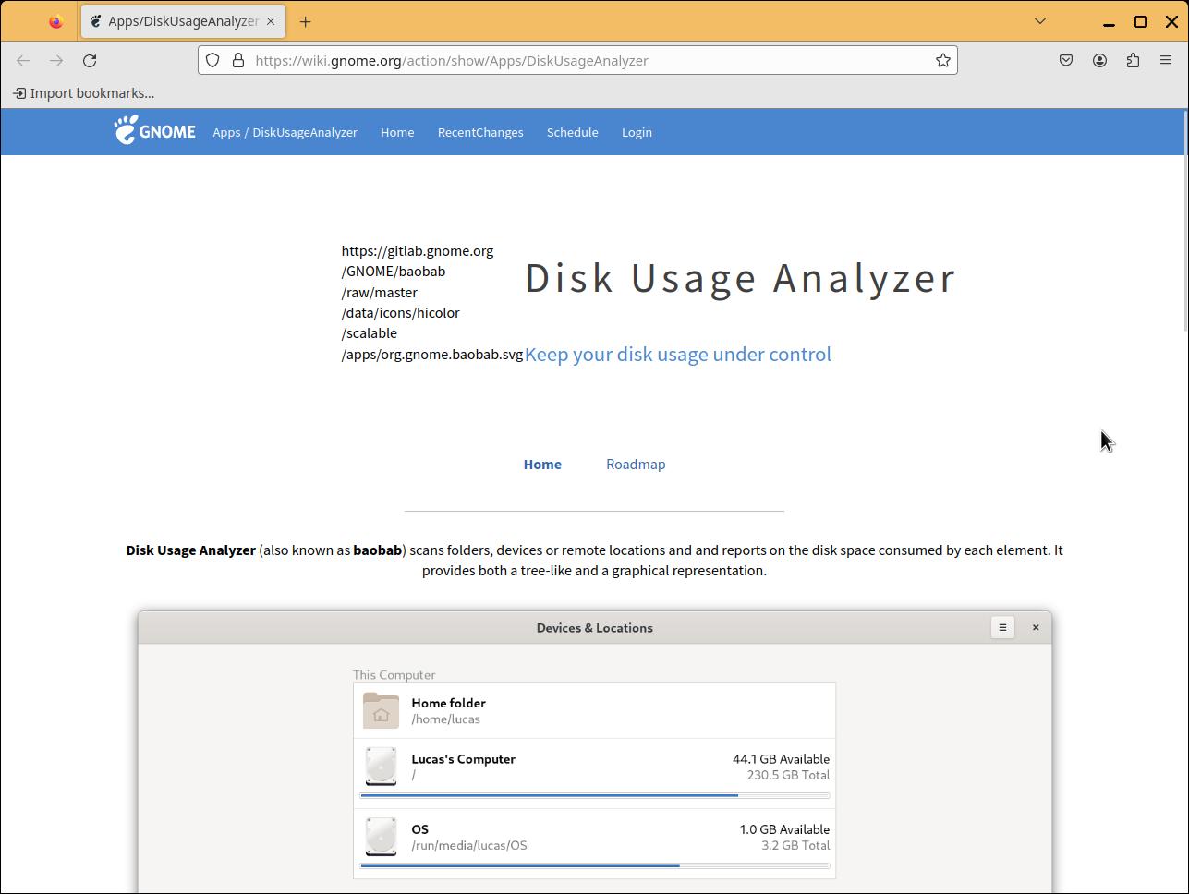Open a new browser tab
The height and width of the screenshot is (894, 1189).
coord(306,21)
